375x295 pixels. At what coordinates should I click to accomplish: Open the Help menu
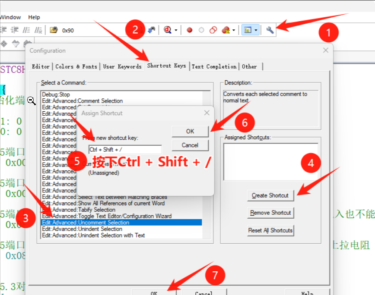(34, 17)
